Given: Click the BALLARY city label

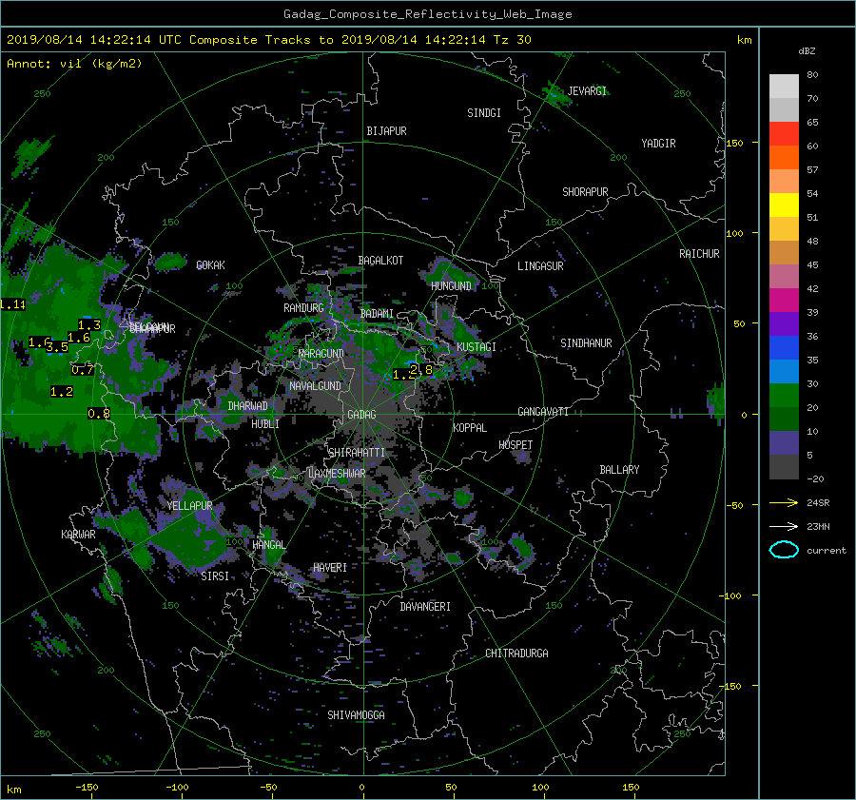Looking at the screenshot, I should coord(619,470).
